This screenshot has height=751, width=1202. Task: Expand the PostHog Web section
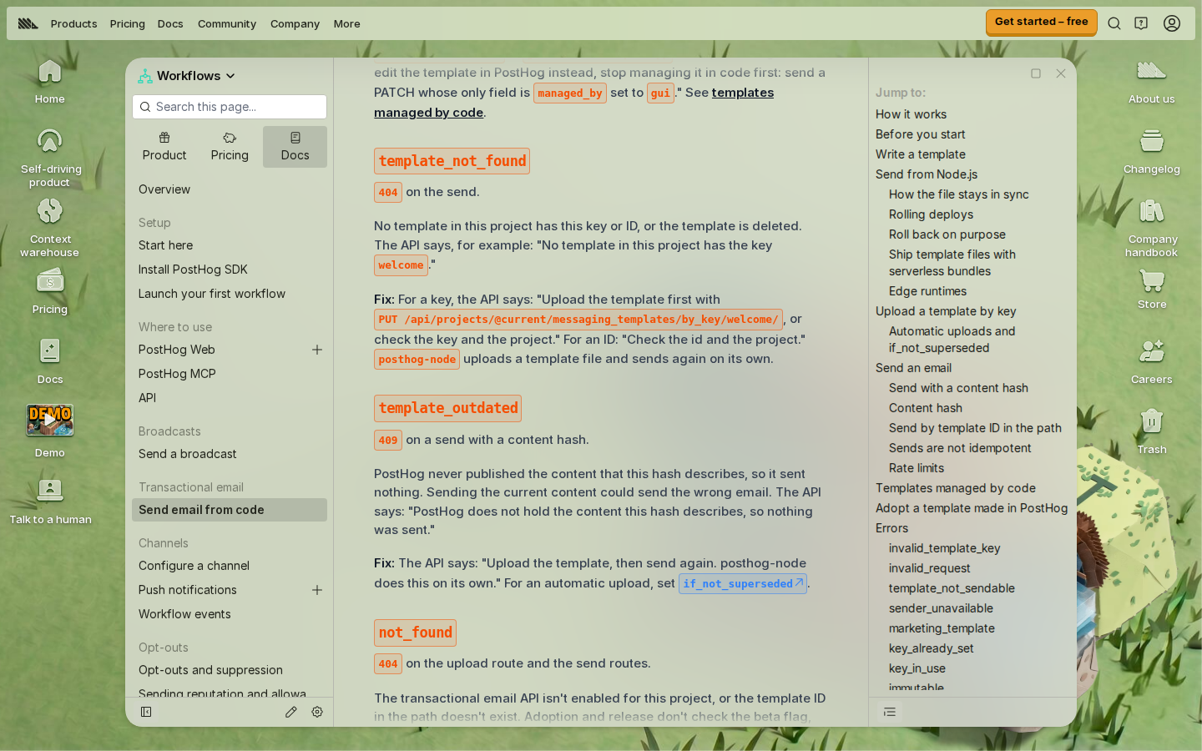pyautogui.click(x=317, y=350)
